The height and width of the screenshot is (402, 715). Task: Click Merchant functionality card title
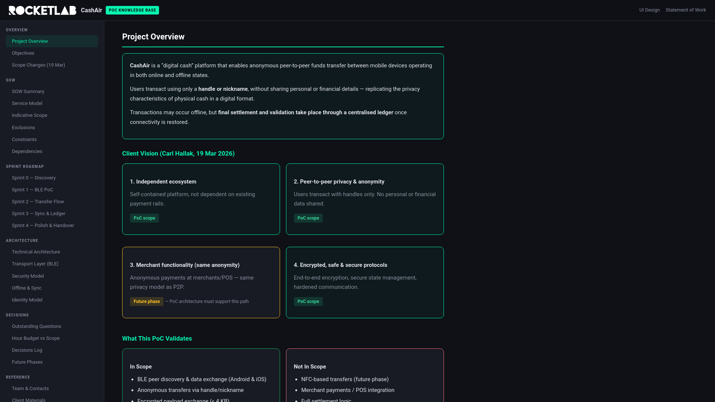185,265
